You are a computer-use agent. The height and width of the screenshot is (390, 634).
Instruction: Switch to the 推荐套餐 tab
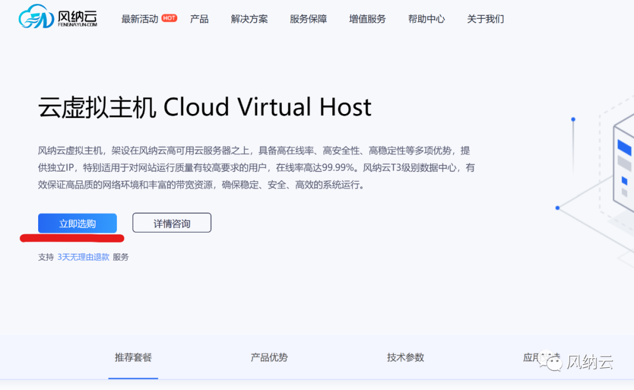tap(133, 357)
